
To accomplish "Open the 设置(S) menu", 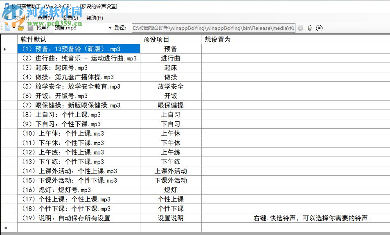I will click(70, 18).
